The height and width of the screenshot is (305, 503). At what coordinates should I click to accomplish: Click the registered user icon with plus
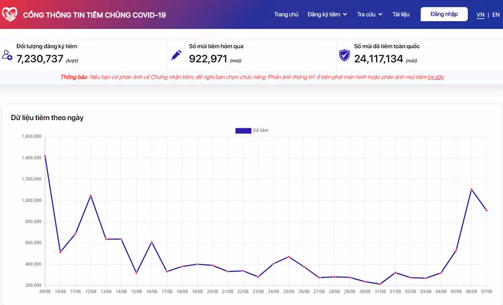7,55
